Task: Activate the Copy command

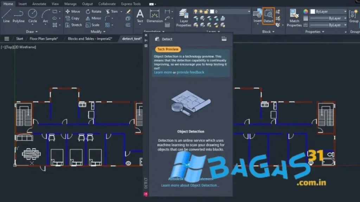Action: (72, 18)
